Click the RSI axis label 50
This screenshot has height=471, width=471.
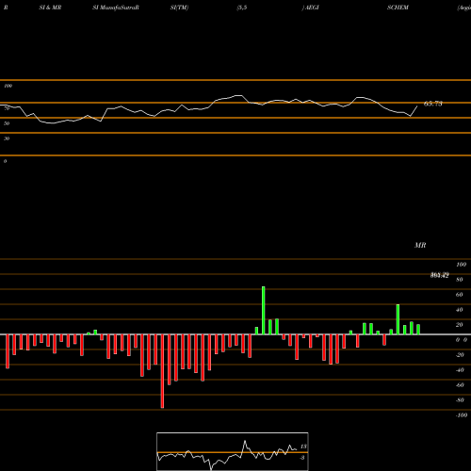point(7,123)
